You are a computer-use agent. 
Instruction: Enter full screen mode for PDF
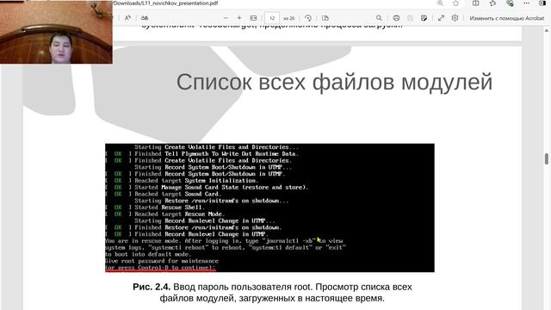(441, 18)
